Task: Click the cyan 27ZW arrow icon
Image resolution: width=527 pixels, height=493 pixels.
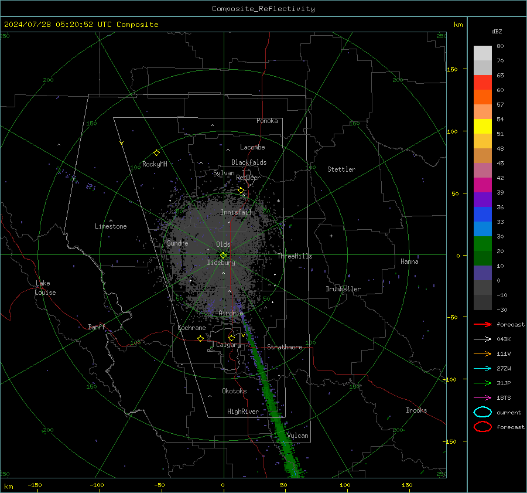Action: [482, 369]
